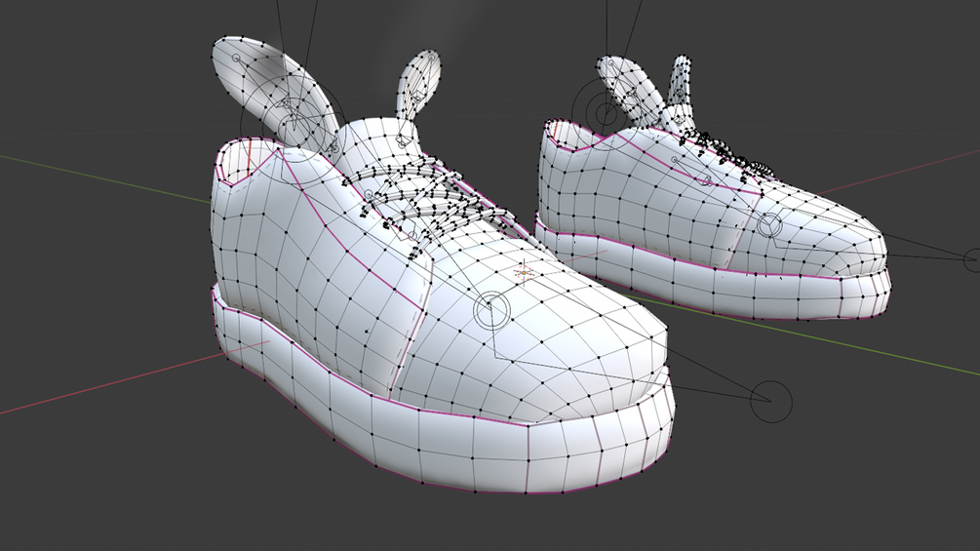Screen dimensions: 980x551
Task: Click the 3D cursor on front shoe
Action: pyautogui.click(x=523, y=272)
